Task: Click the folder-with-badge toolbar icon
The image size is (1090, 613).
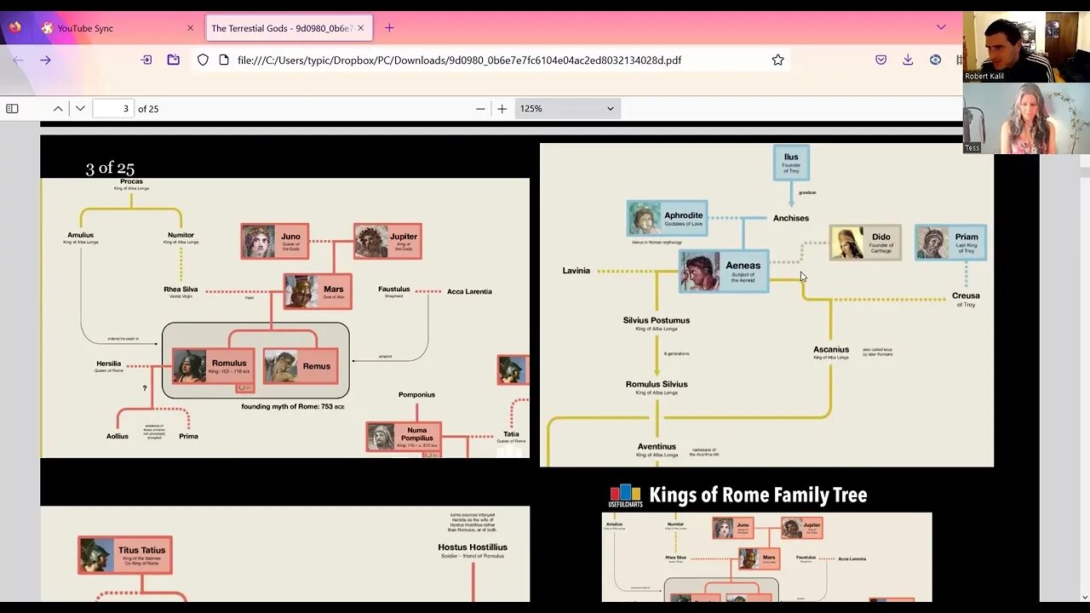Action: point(174,60)
